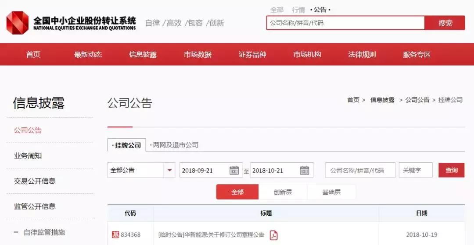
Task: Click the 首页 breadcrumb link
Action: tap(353, 100)
